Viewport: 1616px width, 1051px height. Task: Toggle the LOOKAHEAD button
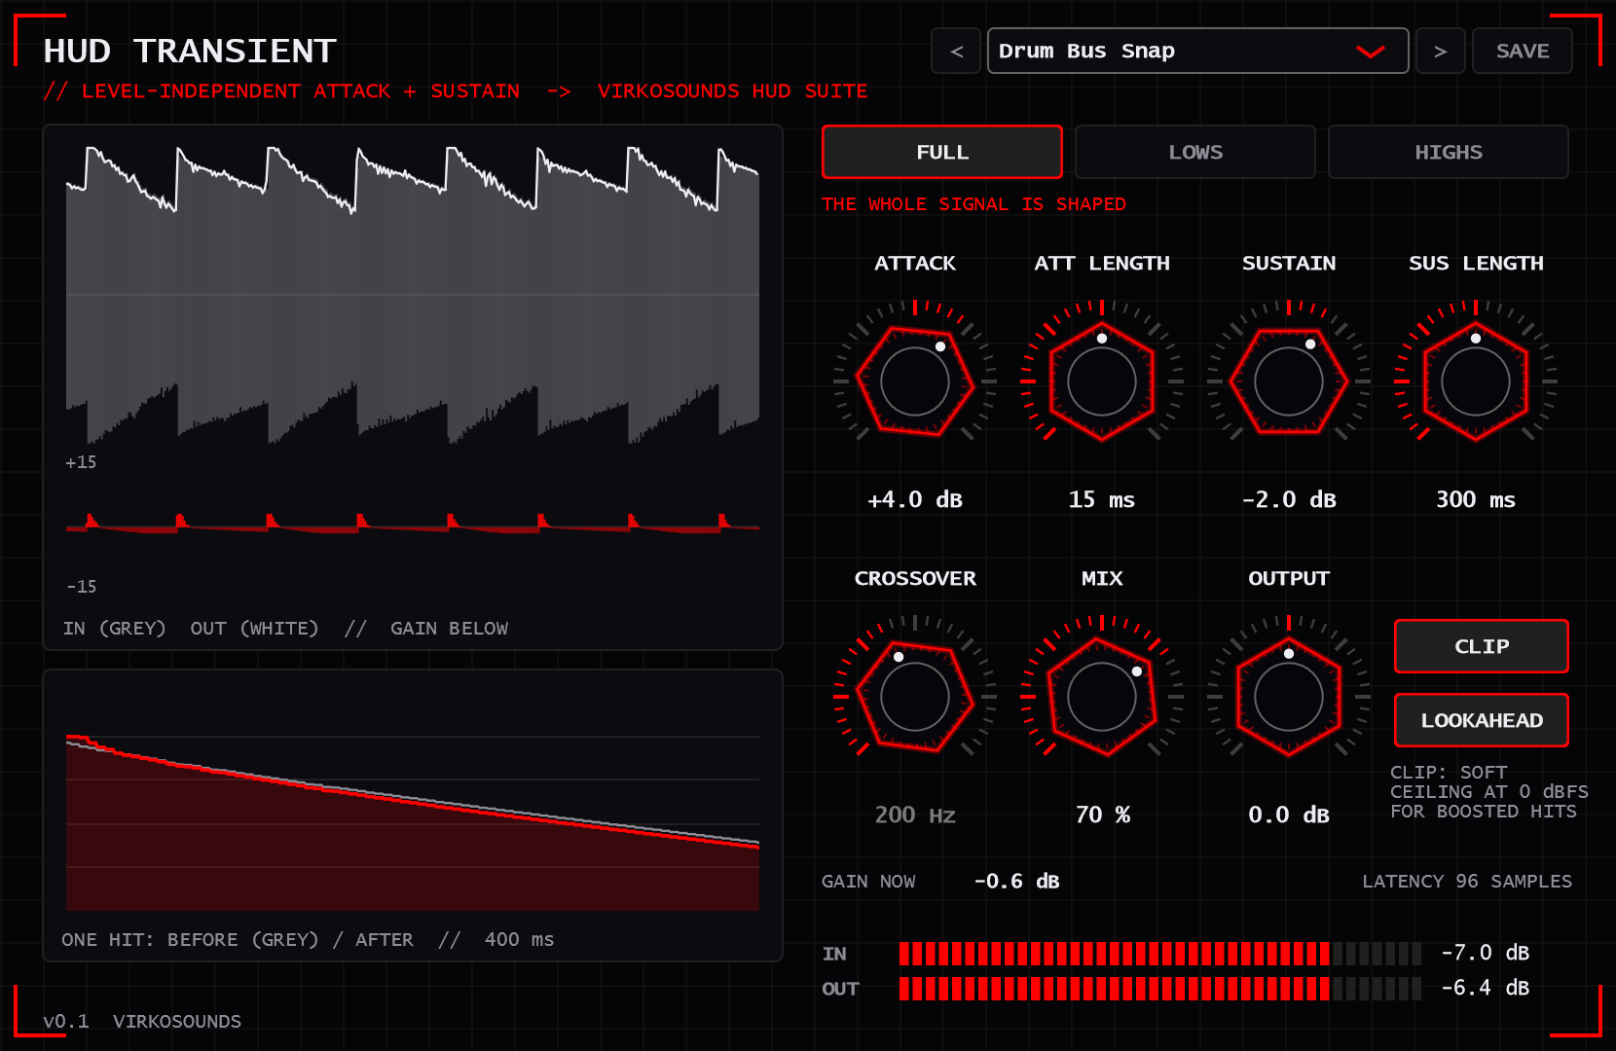1481,720
